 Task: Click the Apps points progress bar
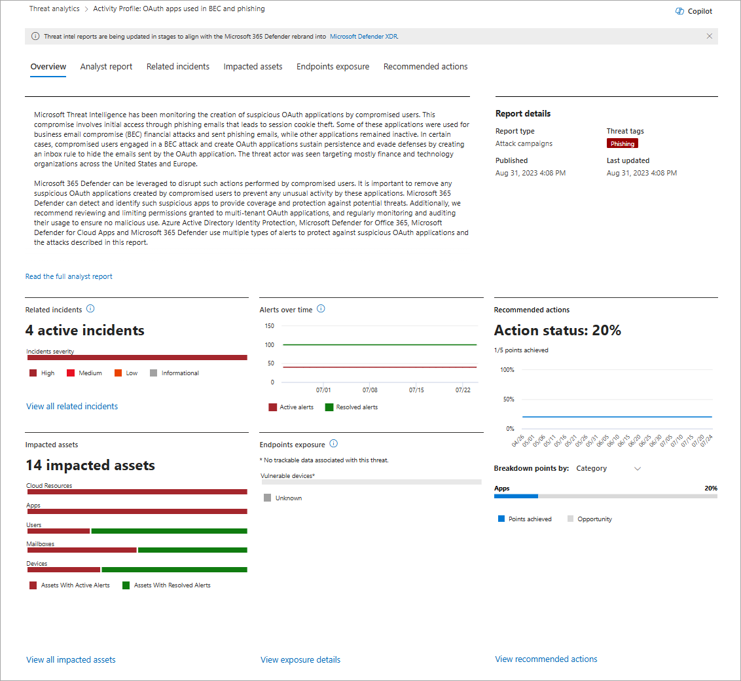point(605,496)
